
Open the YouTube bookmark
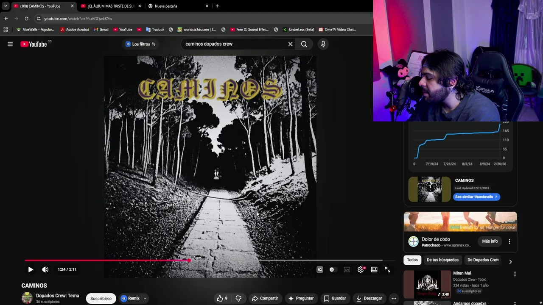[x=123, y=30]
